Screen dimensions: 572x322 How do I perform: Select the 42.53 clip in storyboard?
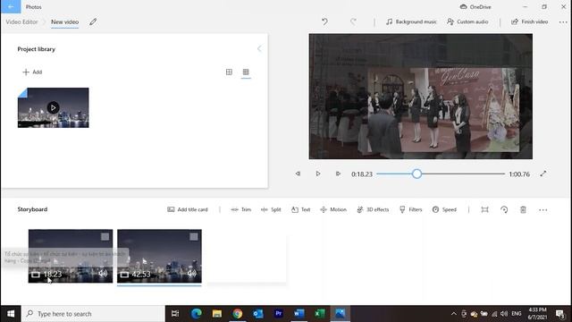[x=159, y=256]
